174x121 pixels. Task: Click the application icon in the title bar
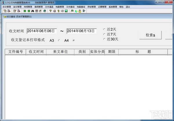(x=3, y=2)
